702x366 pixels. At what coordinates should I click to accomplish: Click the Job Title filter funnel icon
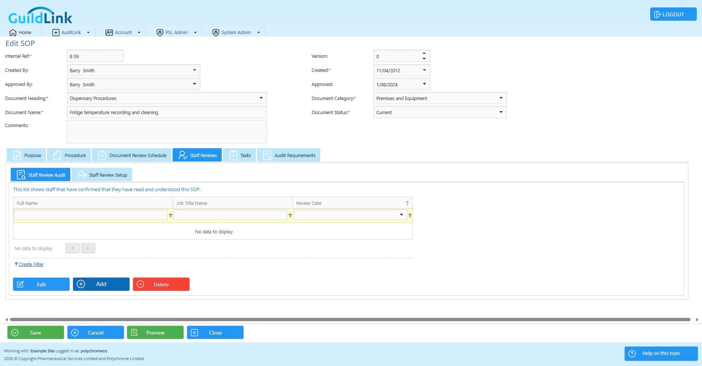tap(290, 215)
